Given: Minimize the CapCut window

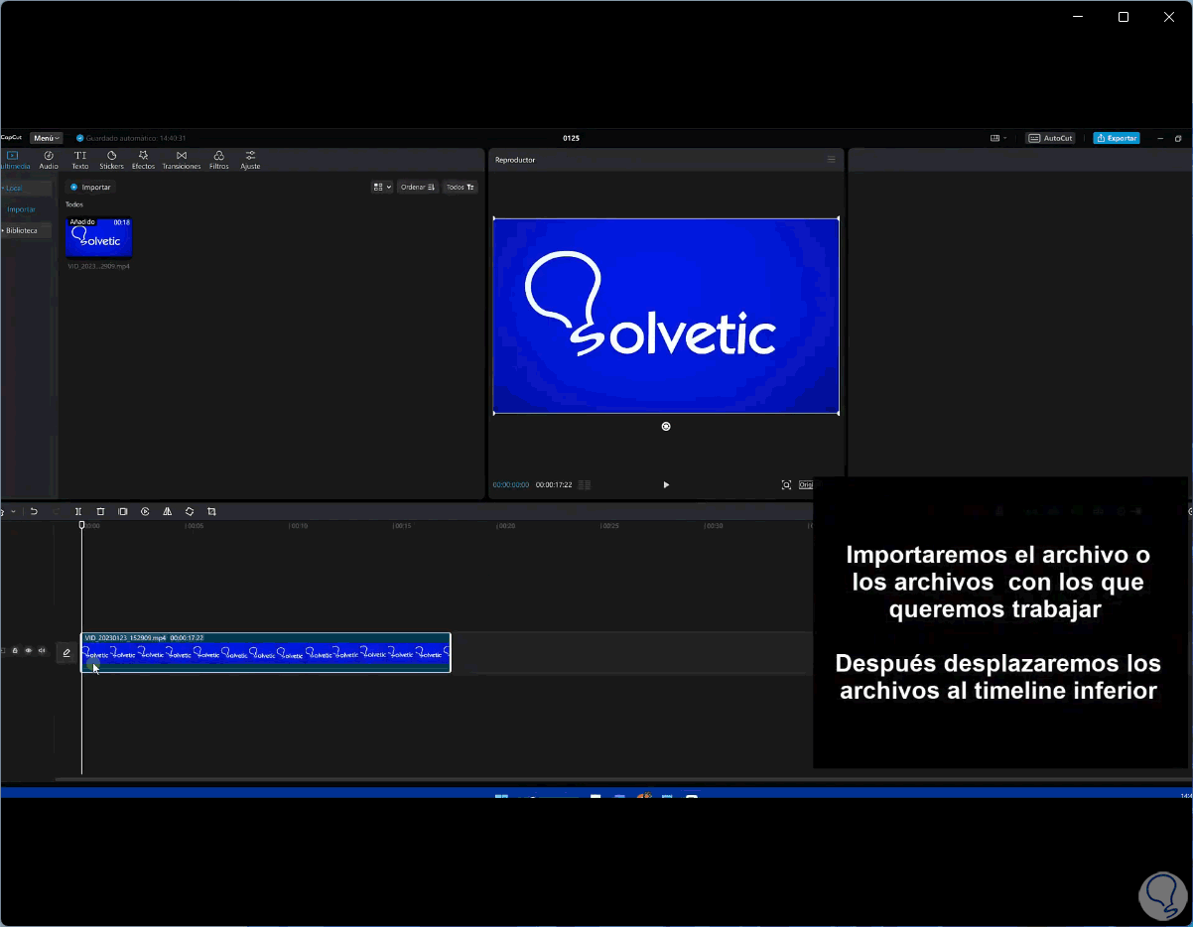Looking at the screenshot, I should [x=1159, y=138].
